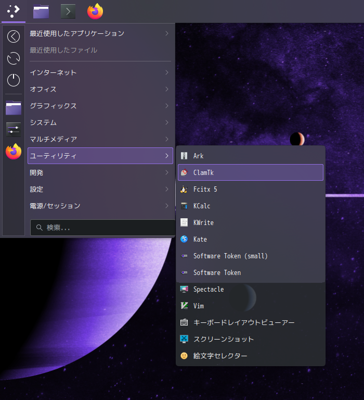Expand the インターネット submenu arrow
The width and height of the screenshot is (364, 400).
pos(167,72)
